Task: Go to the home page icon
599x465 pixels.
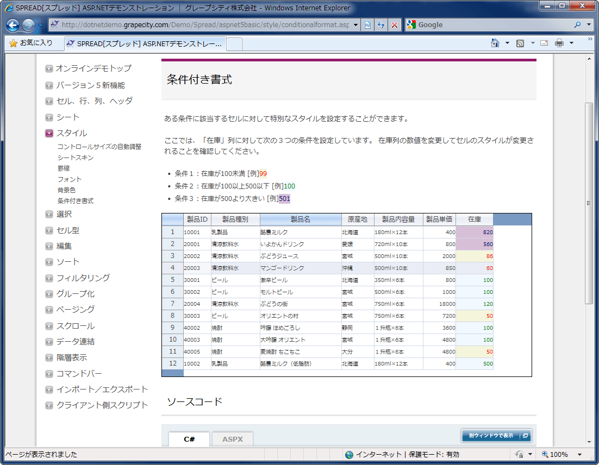Action: click(x=495, y=43)
